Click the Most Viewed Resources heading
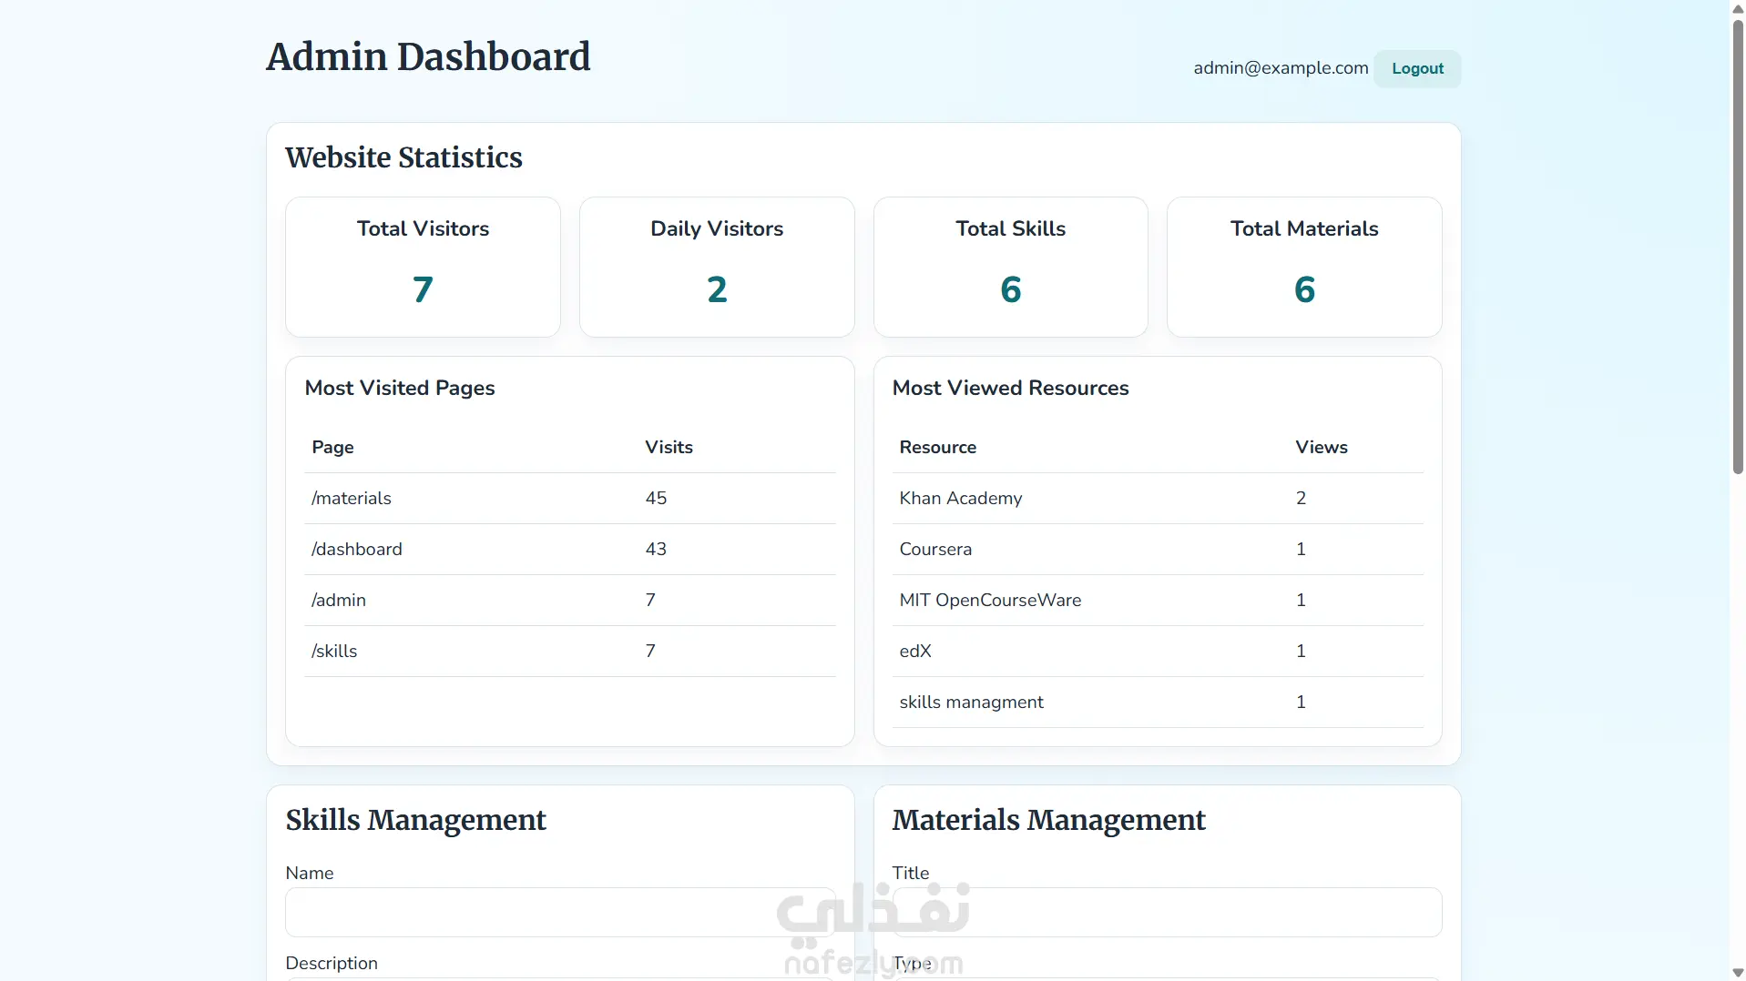Screen dimensions: 1746x981 click(x=1010, y=388)
